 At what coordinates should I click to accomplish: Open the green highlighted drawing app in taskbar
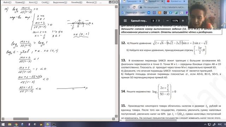pos(48,125)
